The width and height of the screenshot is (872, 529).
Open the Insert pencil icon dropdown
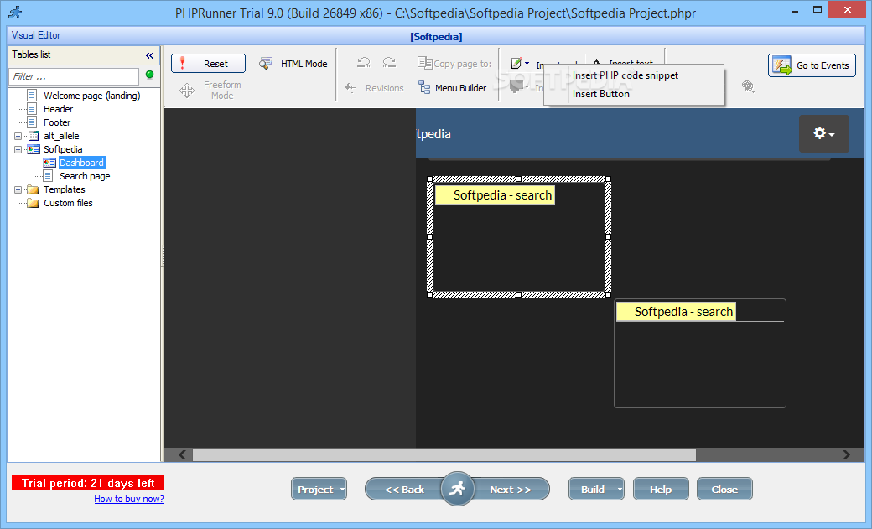tap(521, 64)
